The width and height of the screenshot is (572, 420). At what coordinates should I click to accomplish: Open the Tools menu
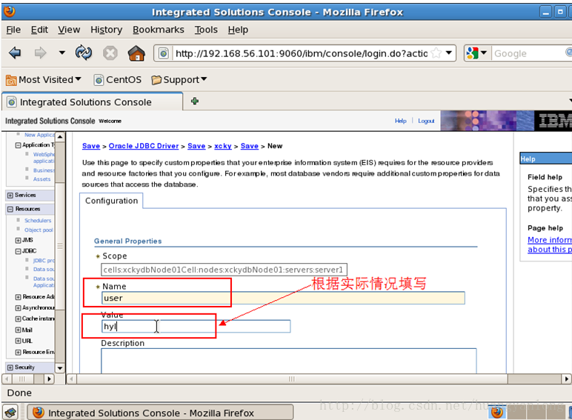tap(206, 30)
